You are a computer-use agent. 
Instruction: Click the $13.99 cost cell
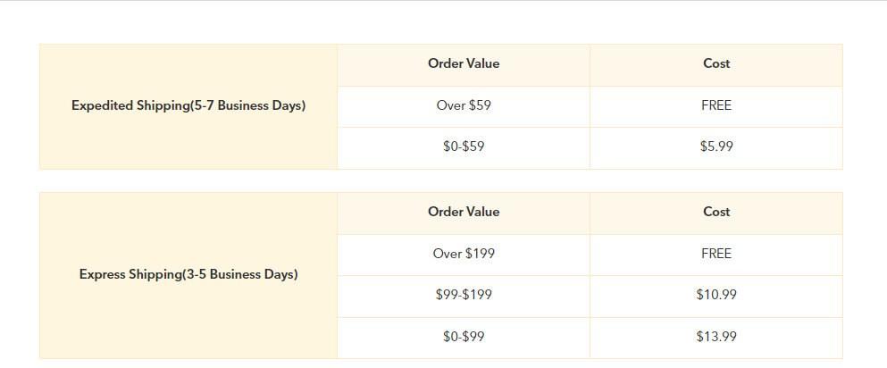click(716, 338)
